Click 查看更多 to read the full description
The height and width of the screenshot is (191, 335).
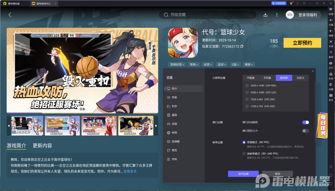click(130, 171)
